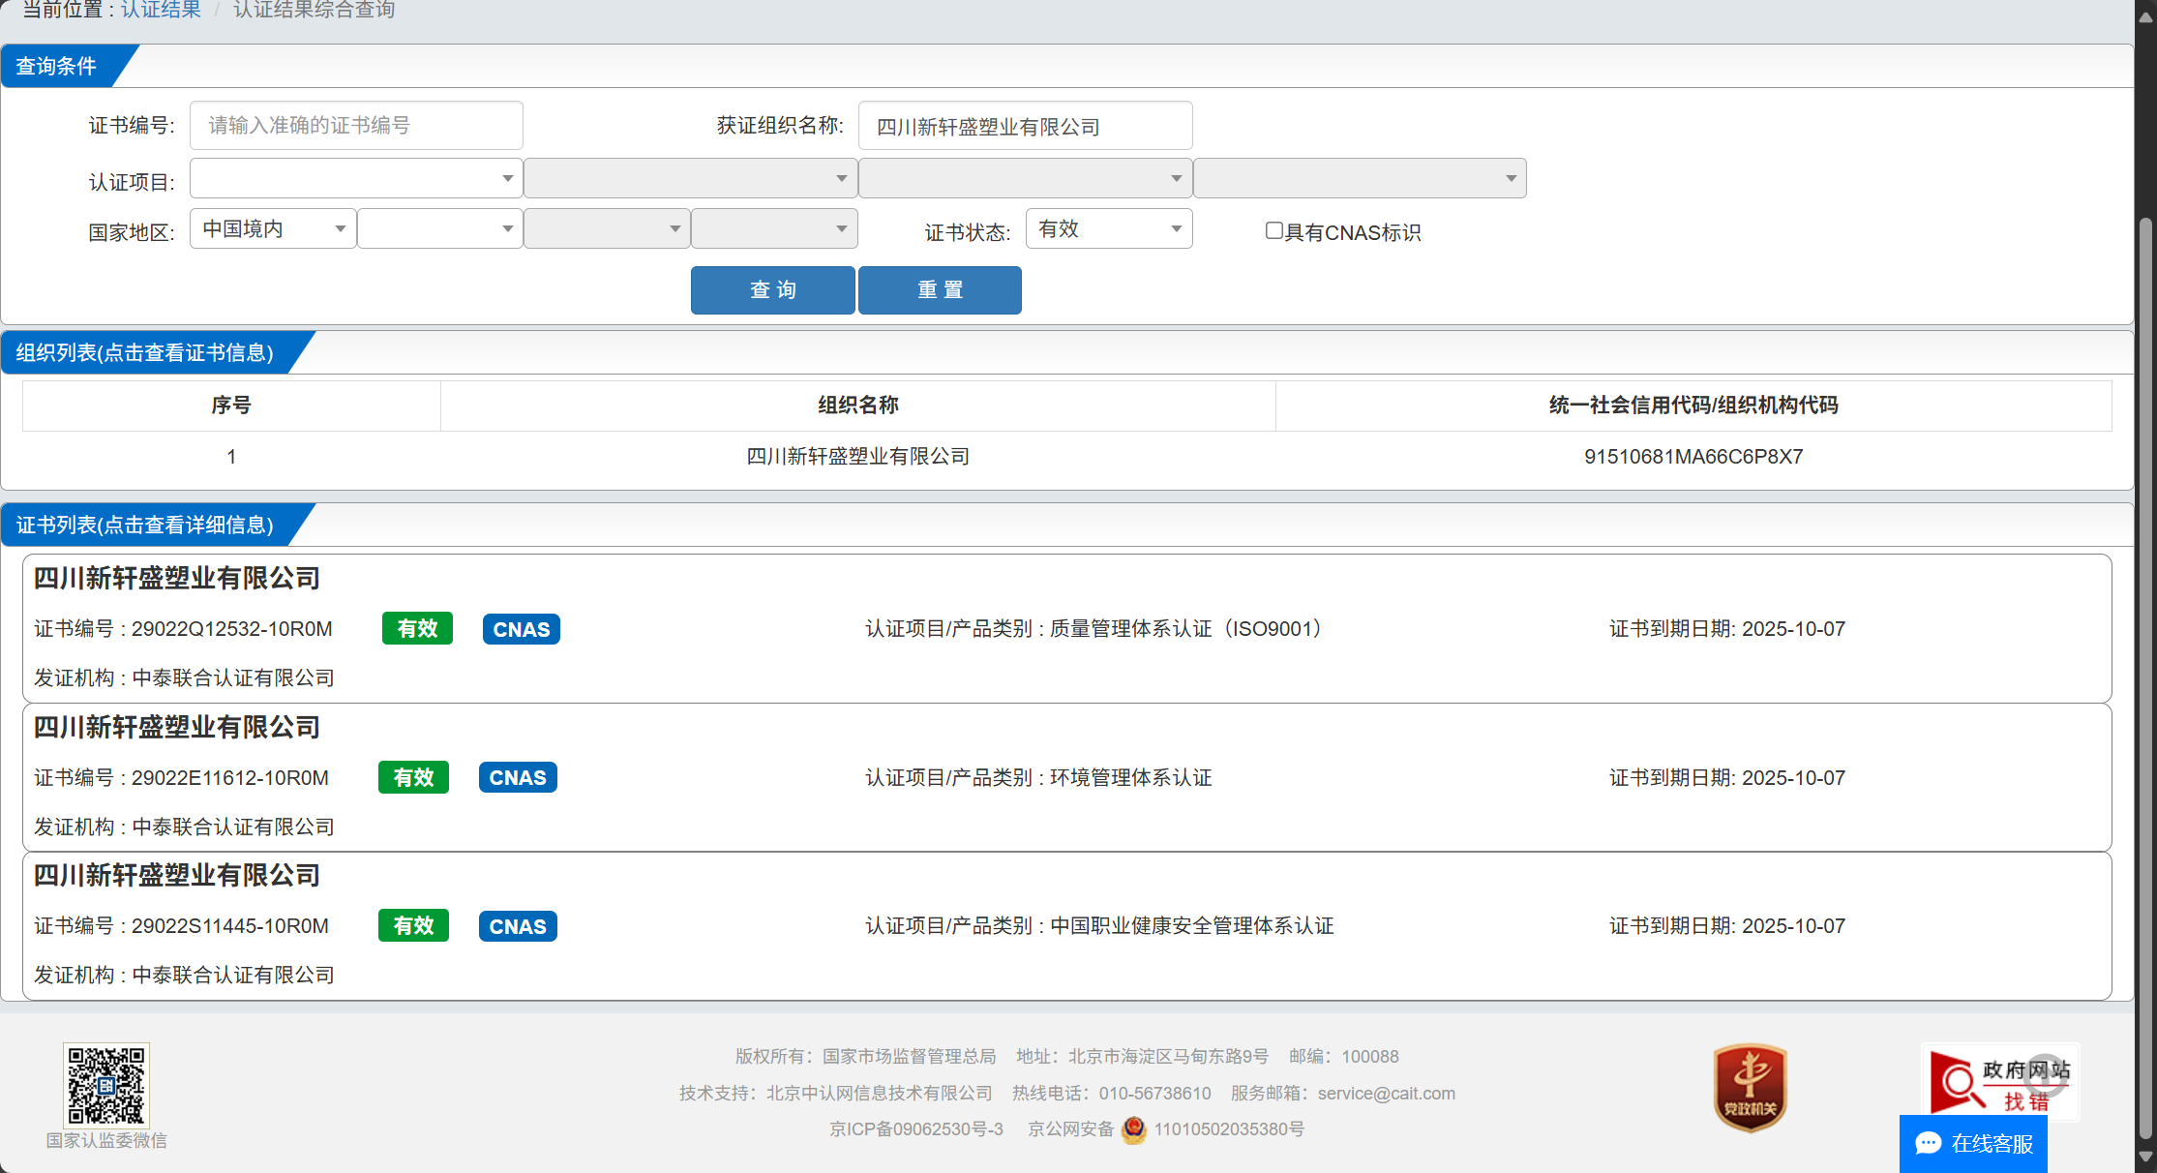The width and height of the screenshot is (2157, 1173).
Task: Expand the first 认证项目 dropdown
Action: pyautogui.click(x=355, y=178)
